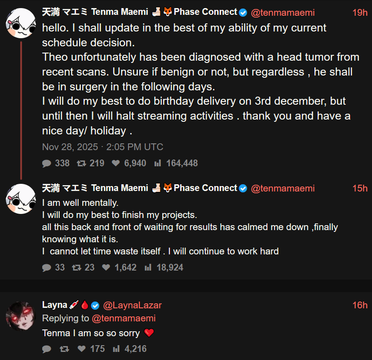Open view stats showing 18,924
Screen dimensions: 372x360
tap(148, 267)
